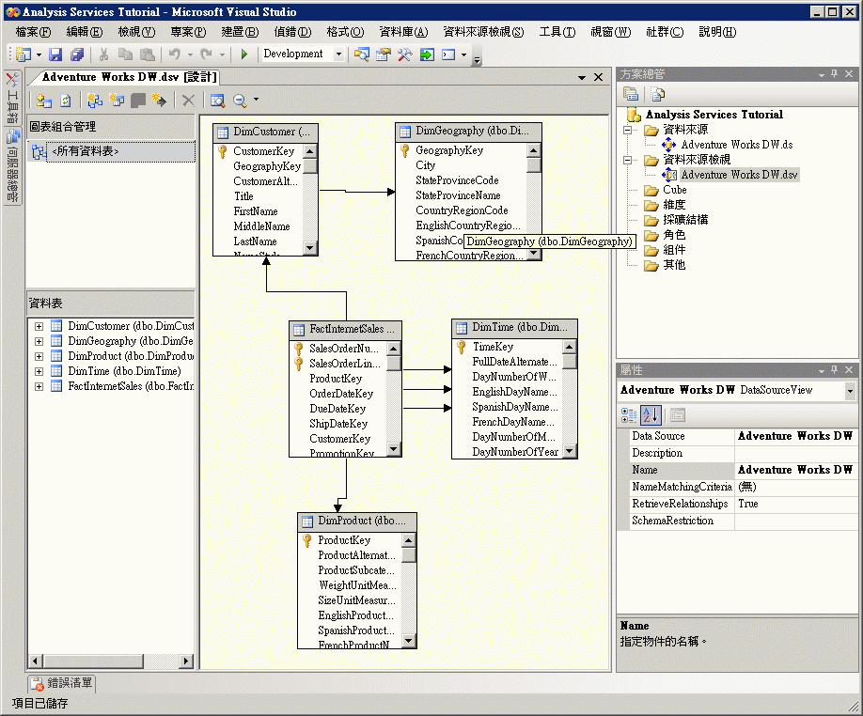863x716 pixels.
Task: Click the Cut scissors icon
Action: point(103,54)
